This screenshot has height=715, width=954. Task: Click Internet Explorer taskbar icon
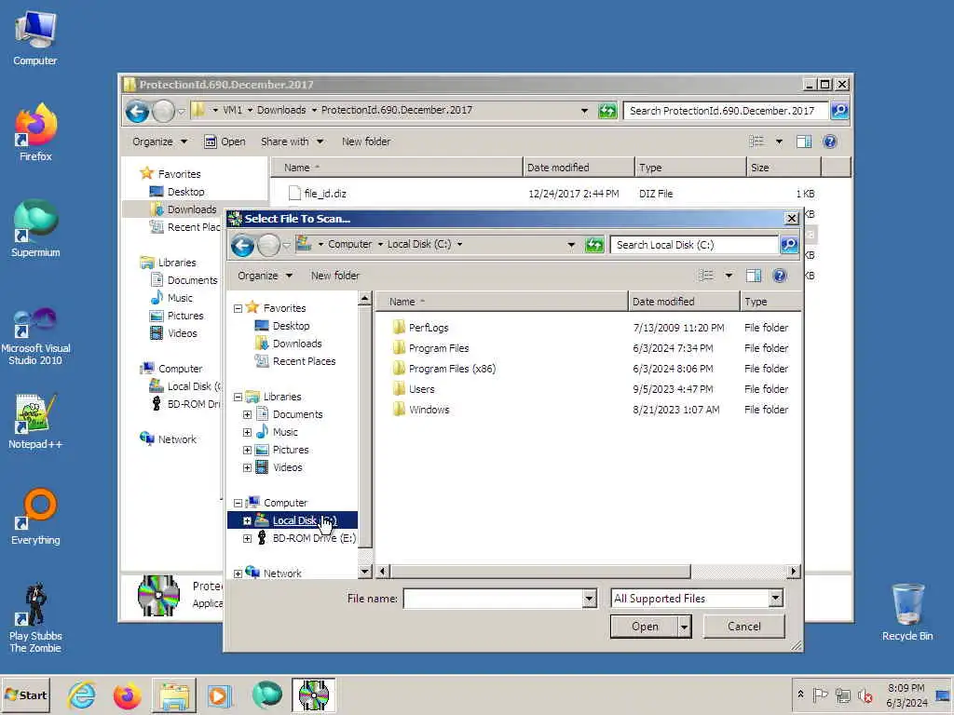coord(82,695)
